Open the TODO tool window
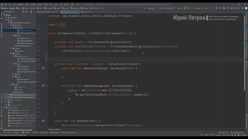The height and width of the screenshot is (139, 248). click(16, 132)
